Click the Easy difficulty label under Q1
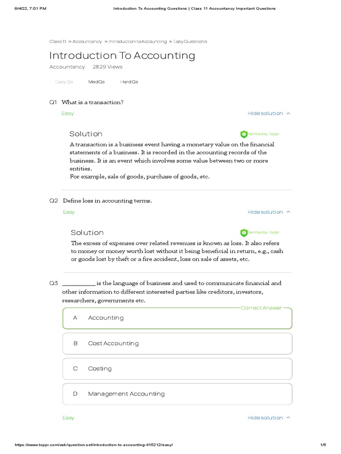This screenshot has height=454, width=341. coord(67,113)
